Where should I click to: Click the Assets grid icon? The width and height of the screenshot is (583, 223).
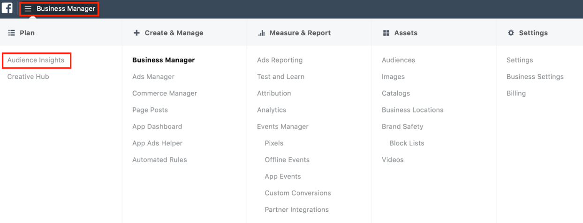click(386, 33)
